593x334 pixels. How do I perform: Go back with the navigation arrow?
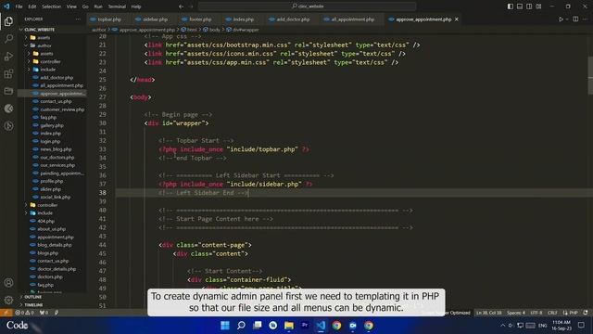pyautogui.click(x=181, y=6)
